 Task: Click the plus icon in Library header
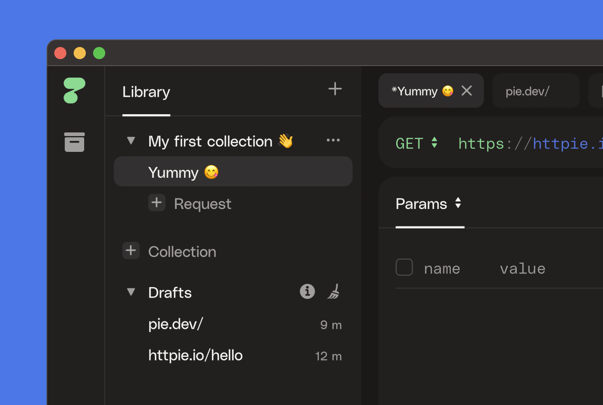point(335,89)
